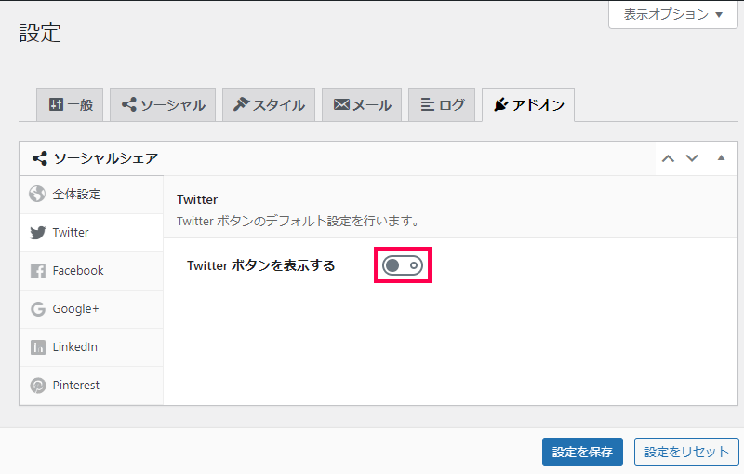Click the 設定 page heading
This screenshot has height=474, width=744.
tap(40, 34)
